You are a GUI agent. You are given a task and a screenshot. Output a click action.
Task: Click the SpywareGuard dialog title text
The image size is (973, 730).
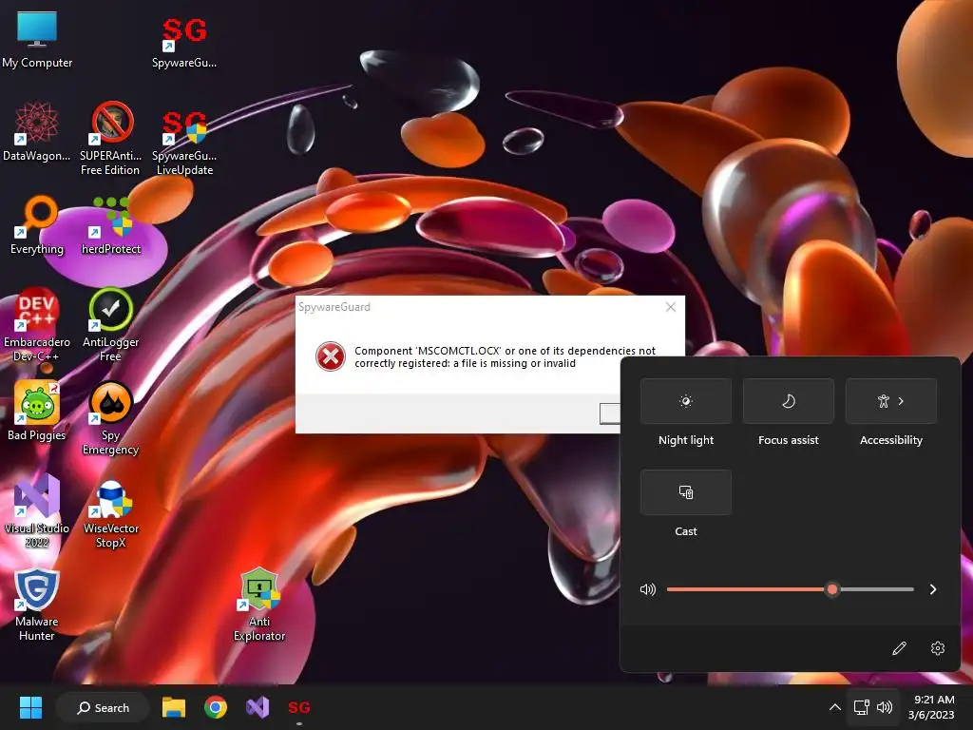(x=334, y=307)
